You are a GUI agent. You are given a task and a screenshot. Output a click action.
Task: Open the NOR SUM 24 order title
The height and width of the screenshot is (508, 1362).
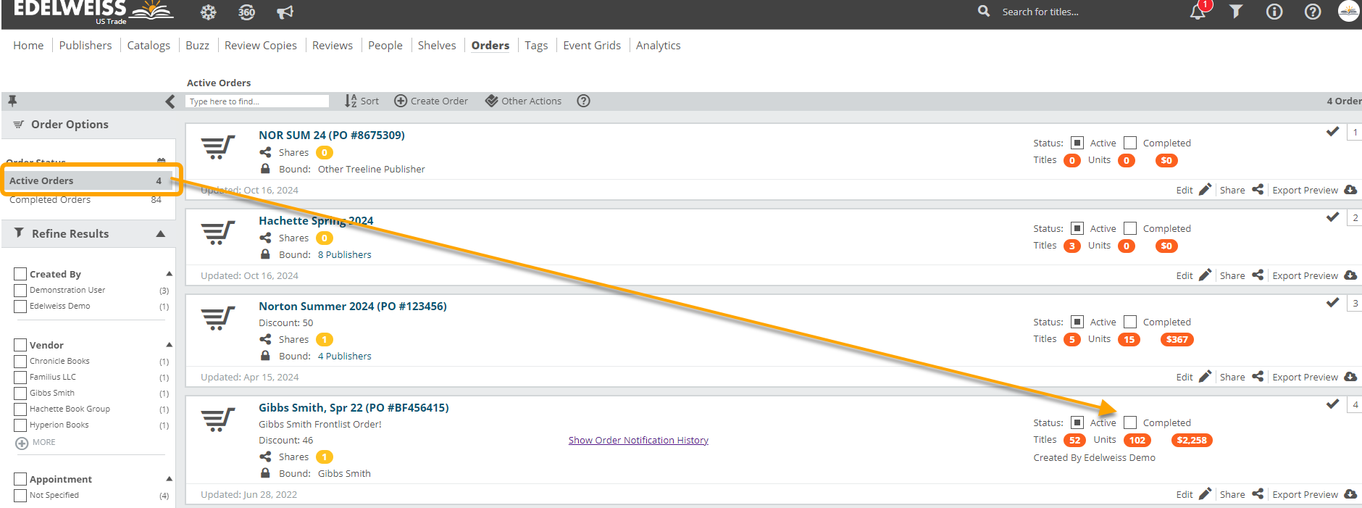pyautogui.click(x=332, y=135)
